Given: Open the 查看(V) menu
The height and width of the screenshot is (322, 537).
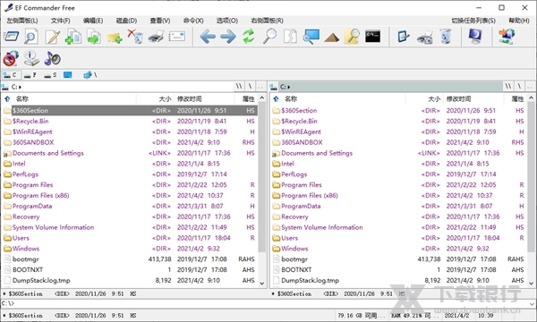Looking at the screenshot, I should pos(160,21).
